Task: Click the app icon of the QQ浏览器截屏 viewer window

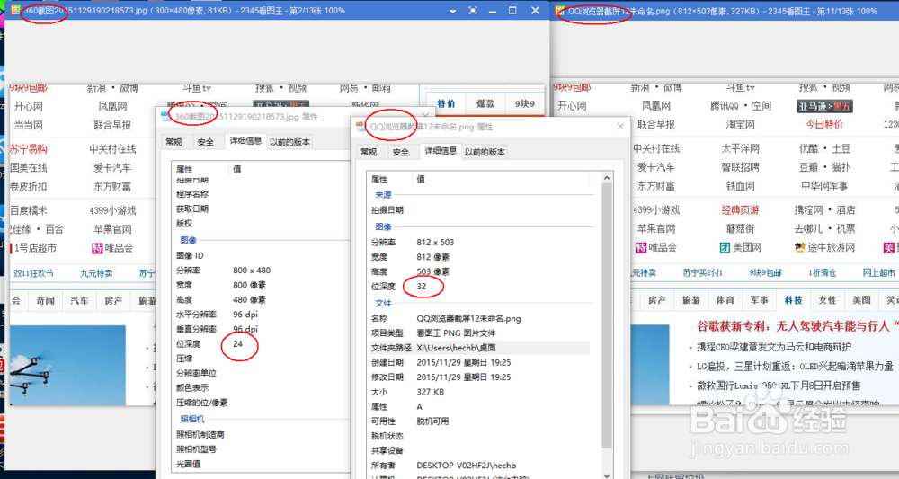Action: coord(560,11)
